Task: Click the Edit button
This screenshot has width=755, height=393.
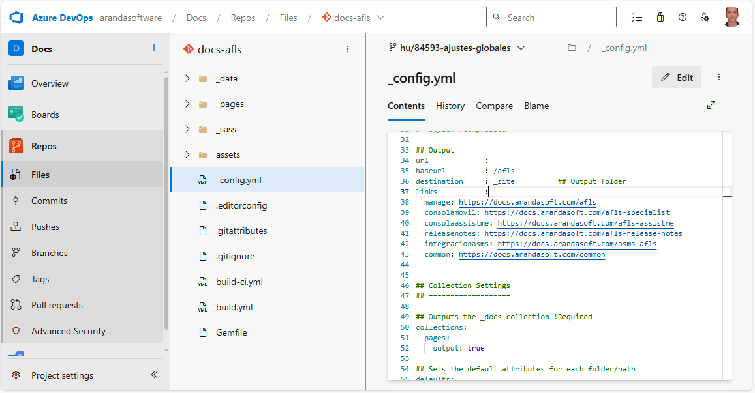Action: point(677,78)
